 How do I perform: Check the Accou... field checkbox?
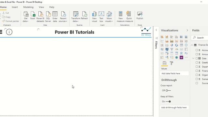[x=197, y=50]
